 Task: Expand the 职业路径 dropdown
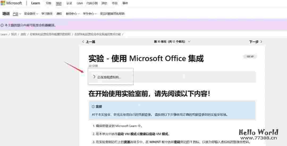tap(31, 14)
